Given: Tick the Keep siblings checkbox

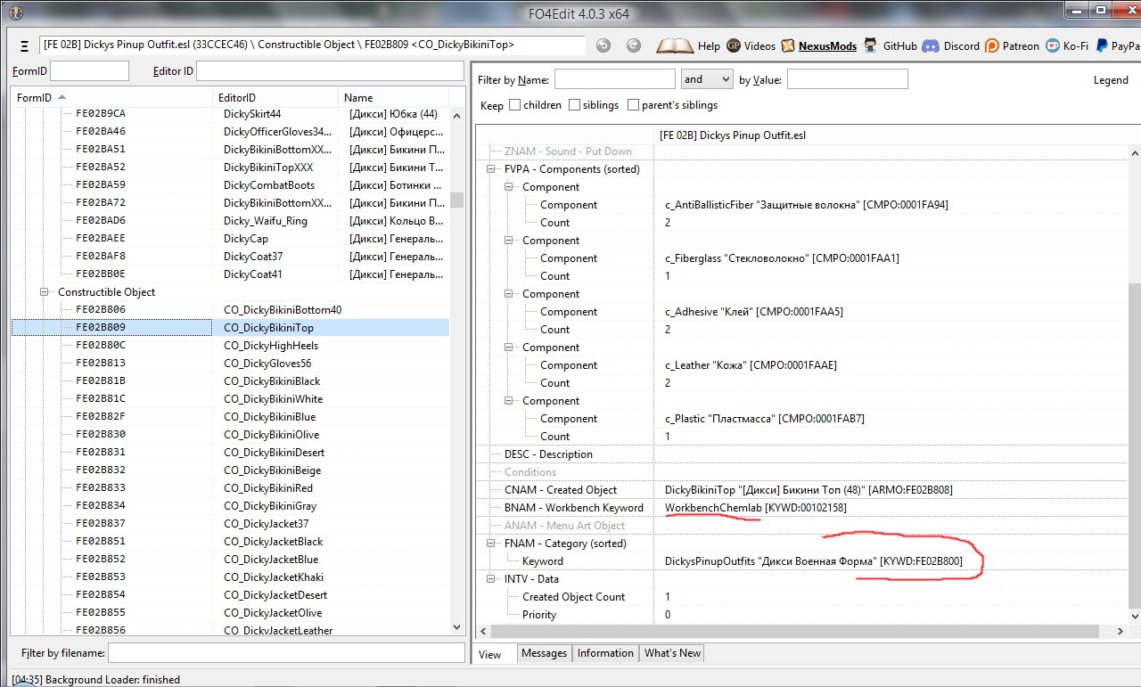Looking at the screenshot, I should (574, 105).
